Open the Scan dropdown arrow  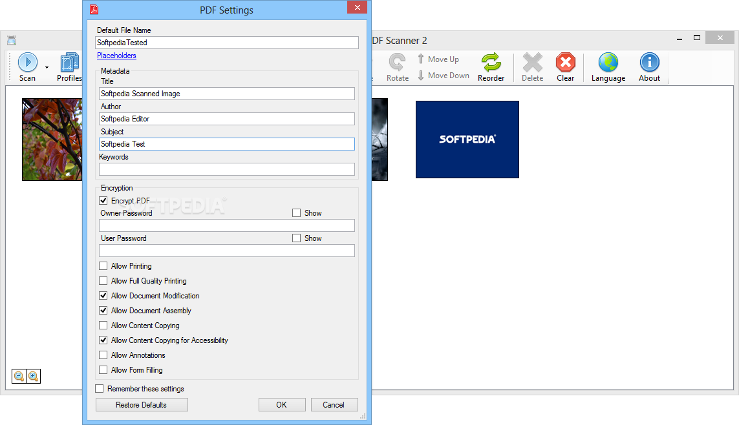(x=47, y=67)
